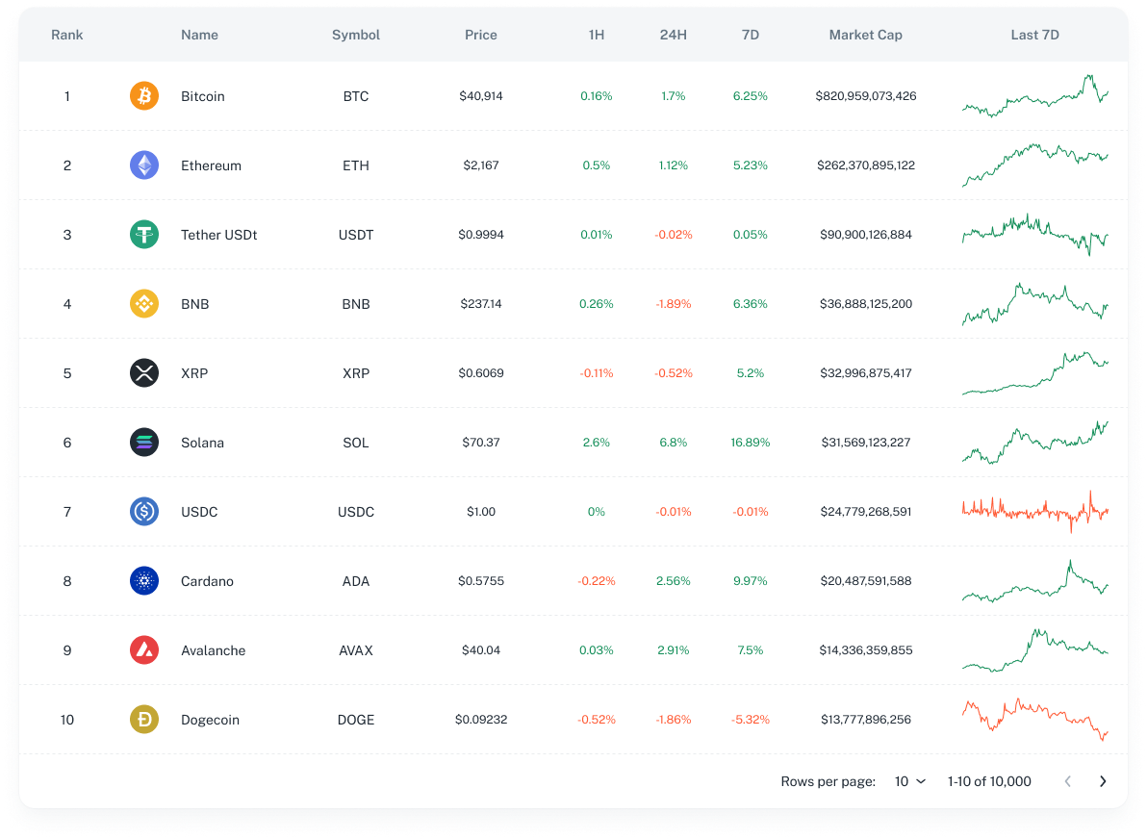
Task: Select the Tether USDt icon
Action: [x=144, y=235]
